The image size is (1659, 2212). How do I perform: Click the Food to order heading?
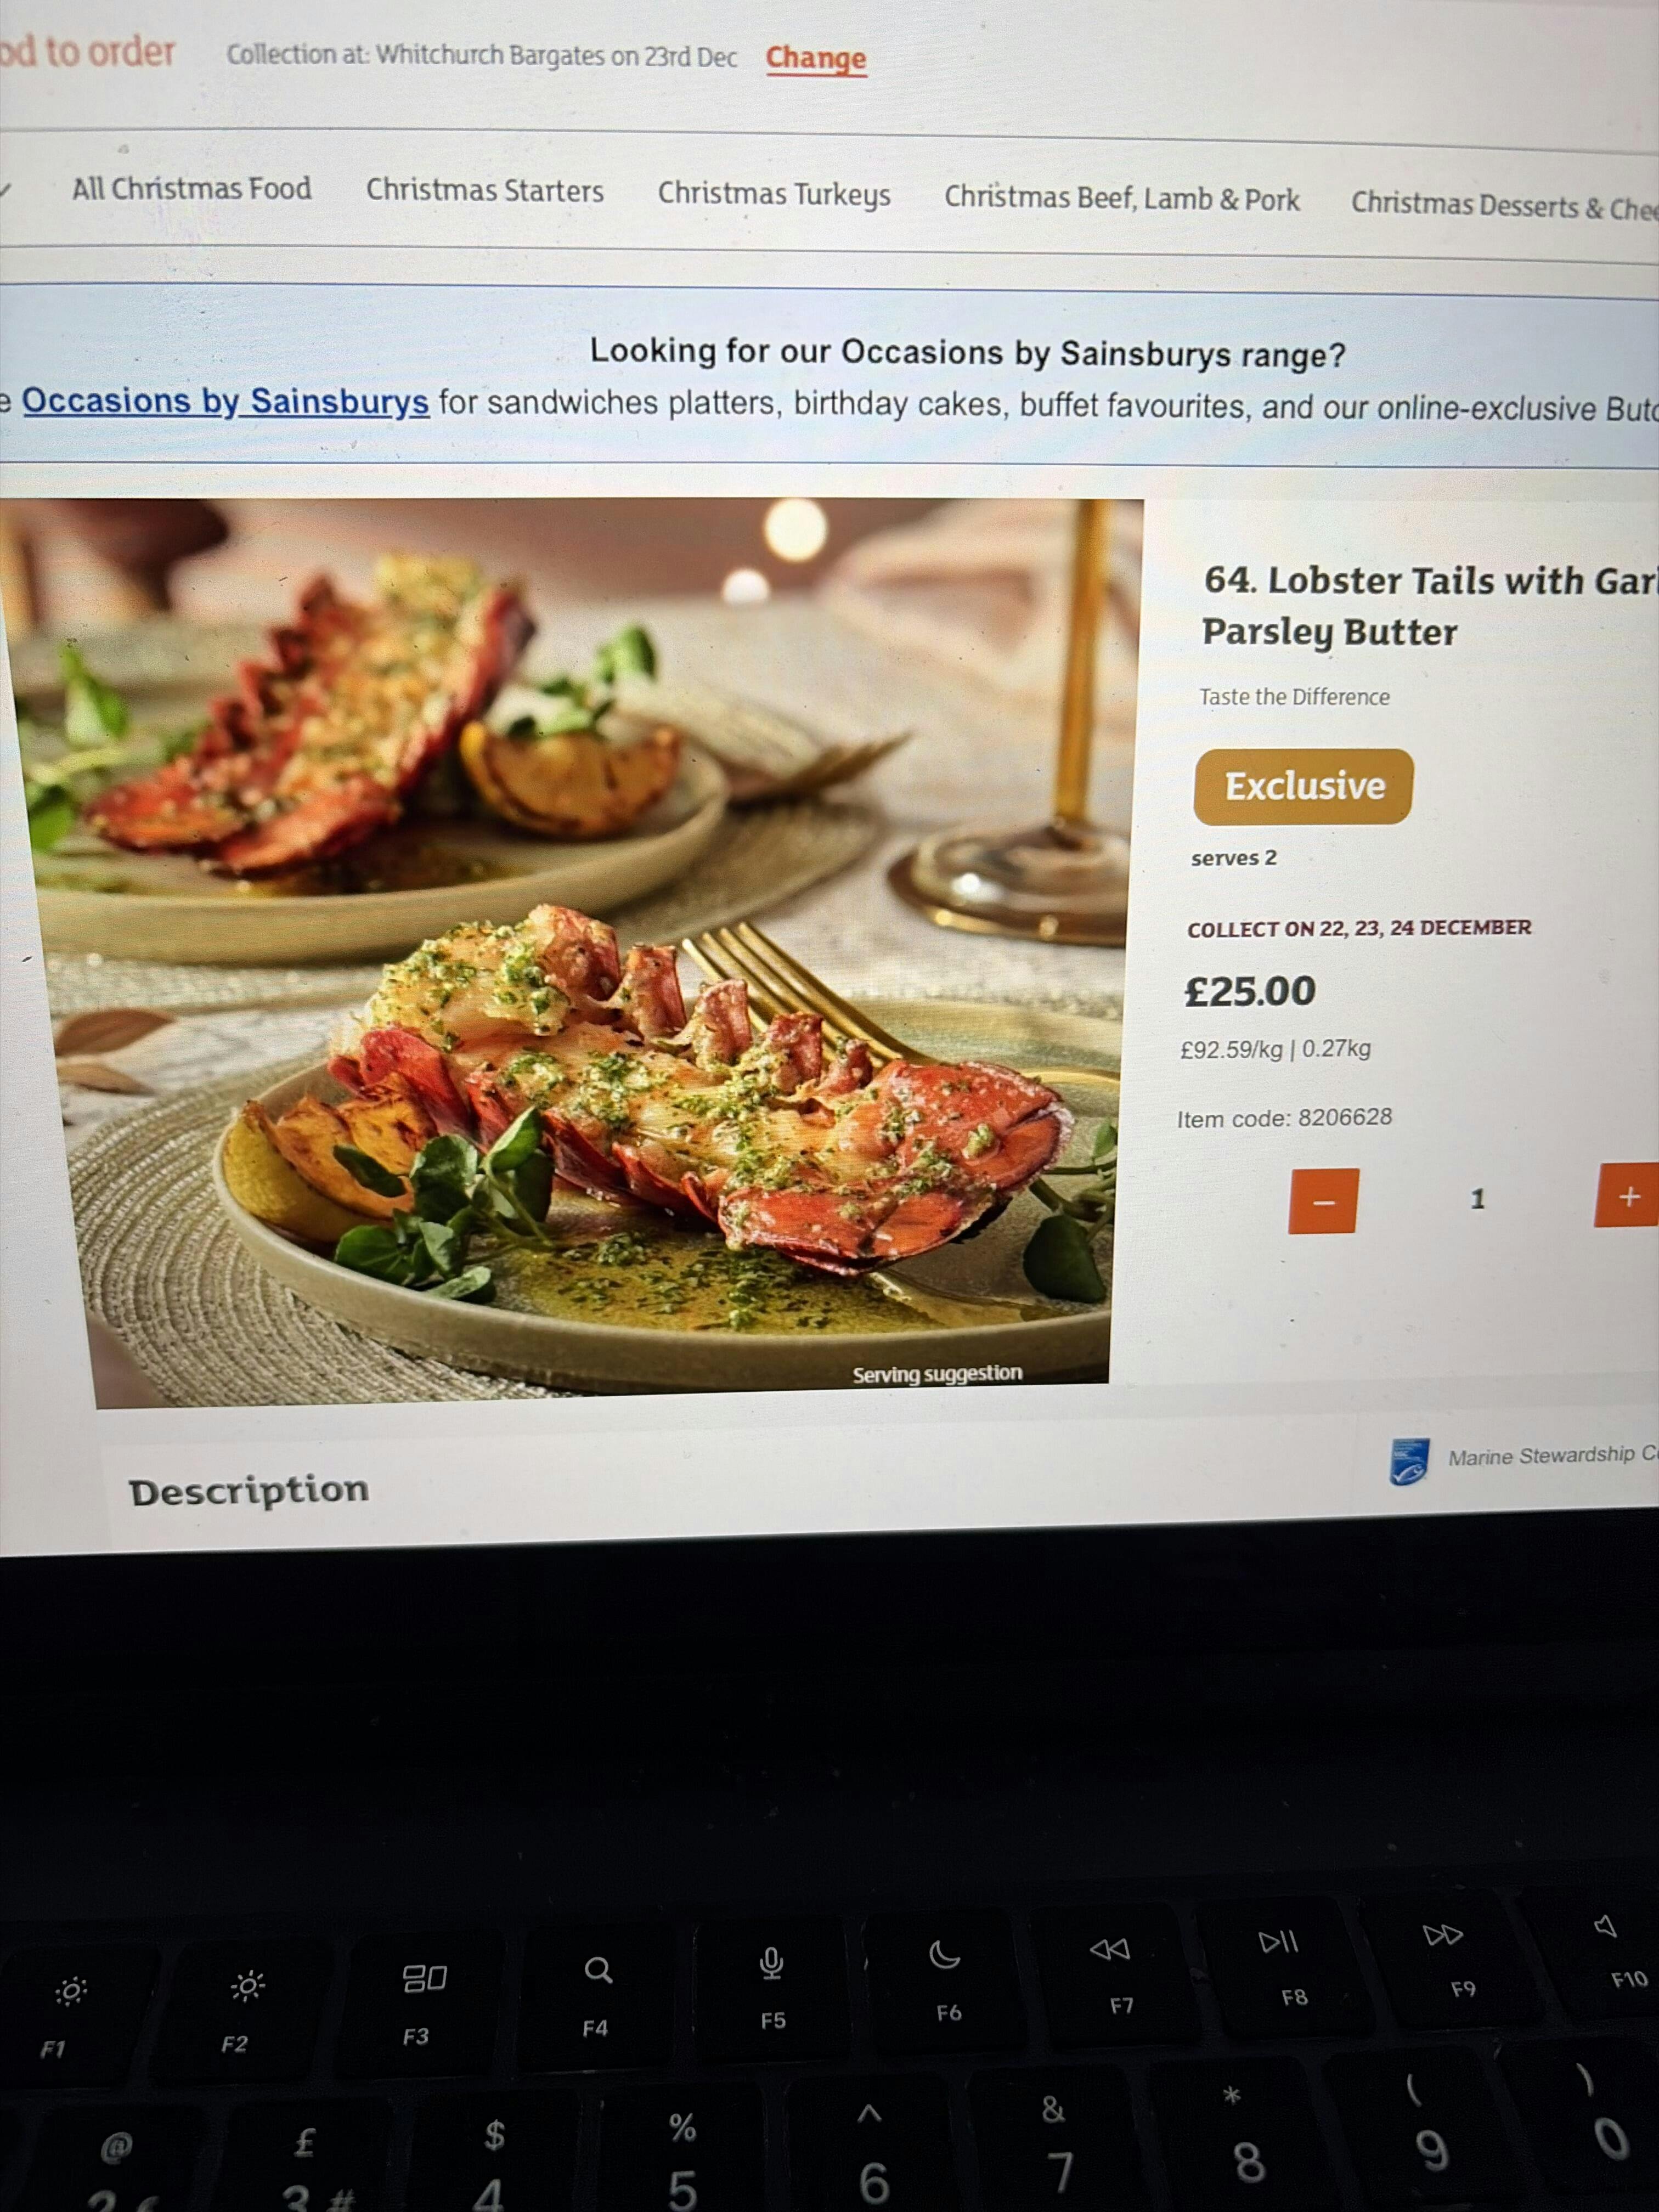(87, 51)
